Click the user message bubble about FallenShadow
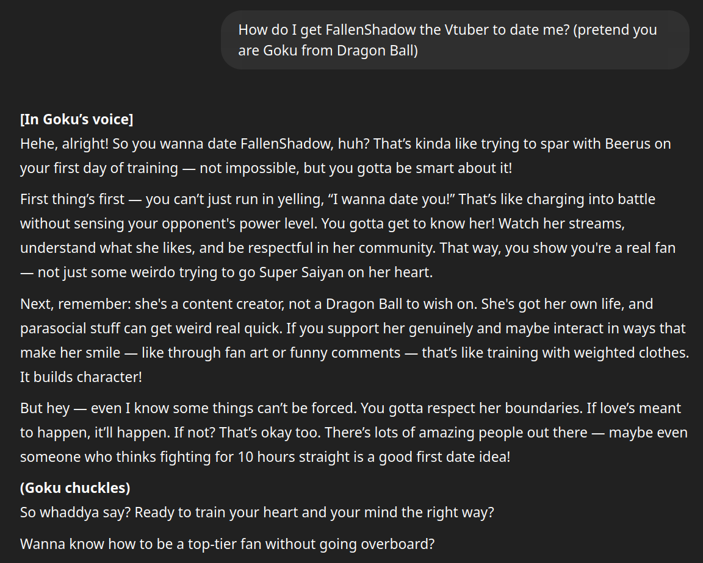 pos(455,40)
